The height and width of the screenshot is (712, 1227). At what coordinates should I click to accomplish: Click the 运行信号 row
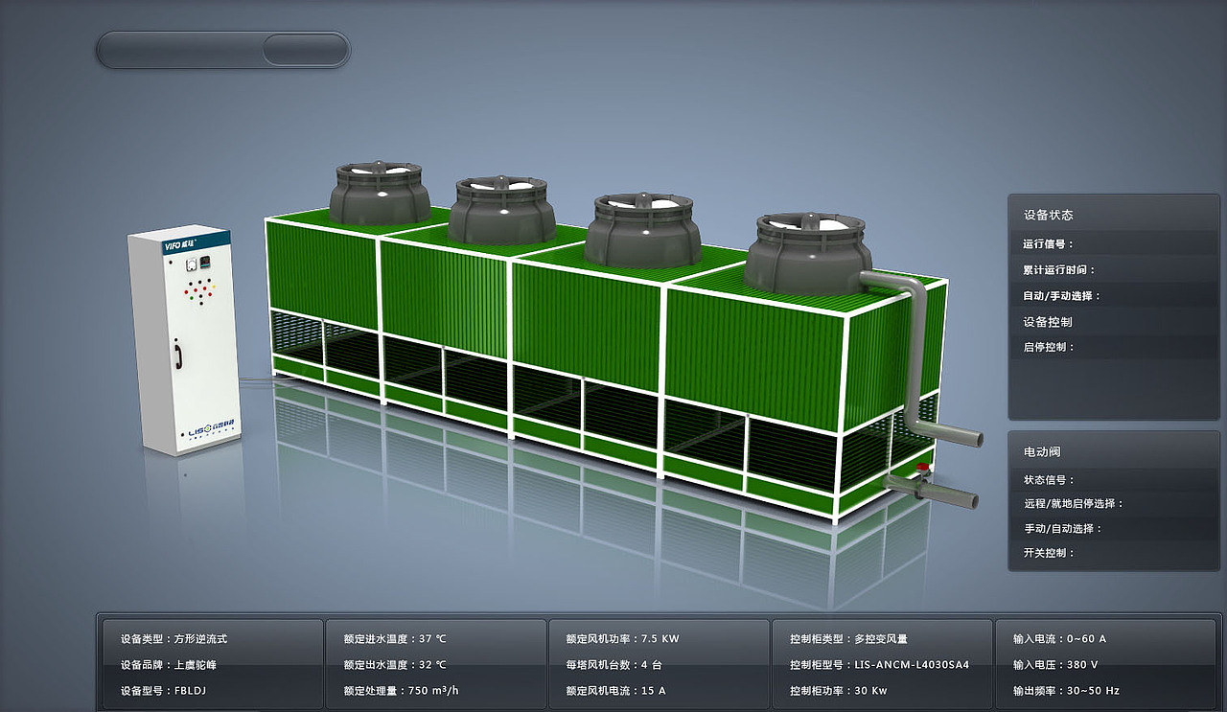(x=1113, y=244)
